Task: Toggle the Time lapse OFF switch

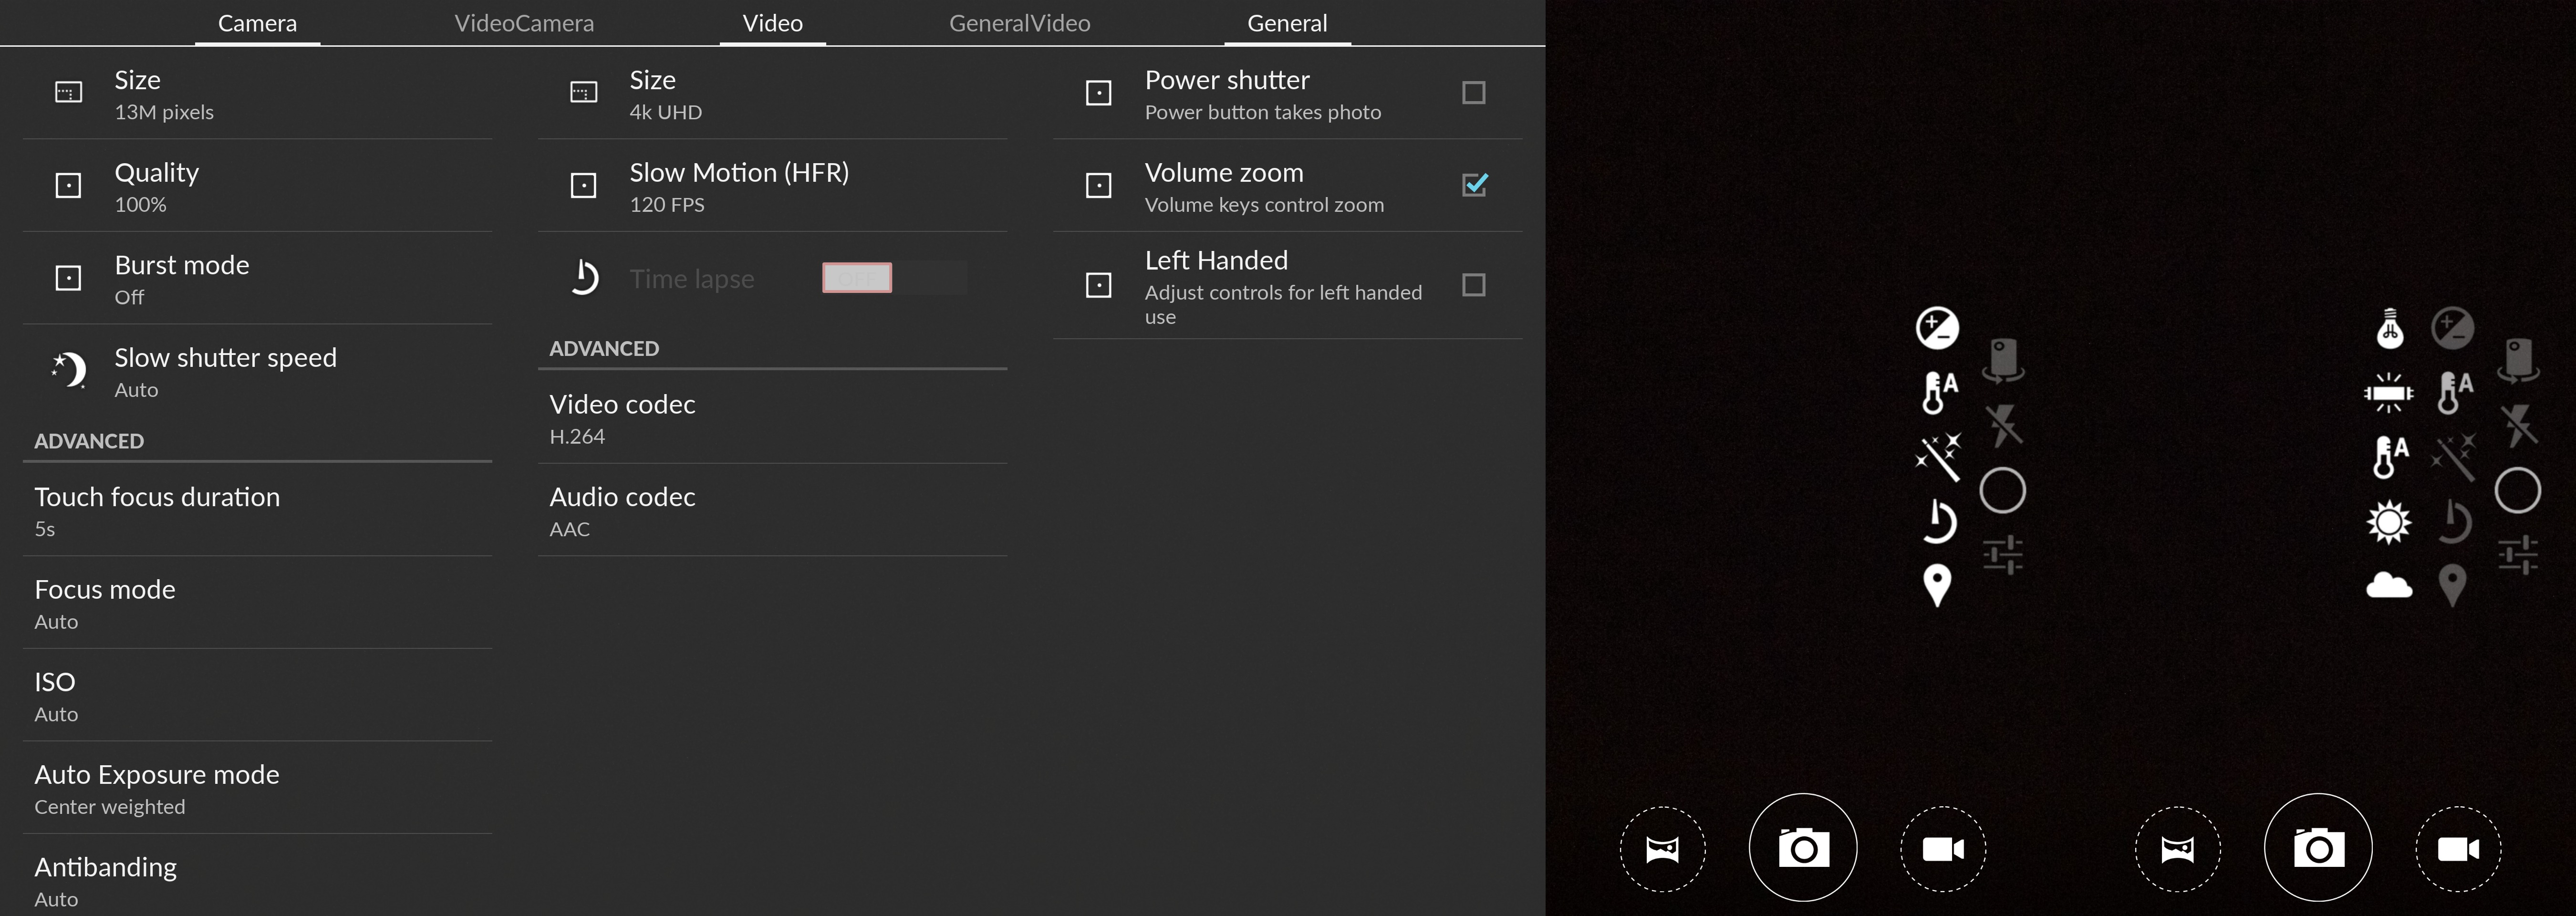Action: tap(894, 278)
